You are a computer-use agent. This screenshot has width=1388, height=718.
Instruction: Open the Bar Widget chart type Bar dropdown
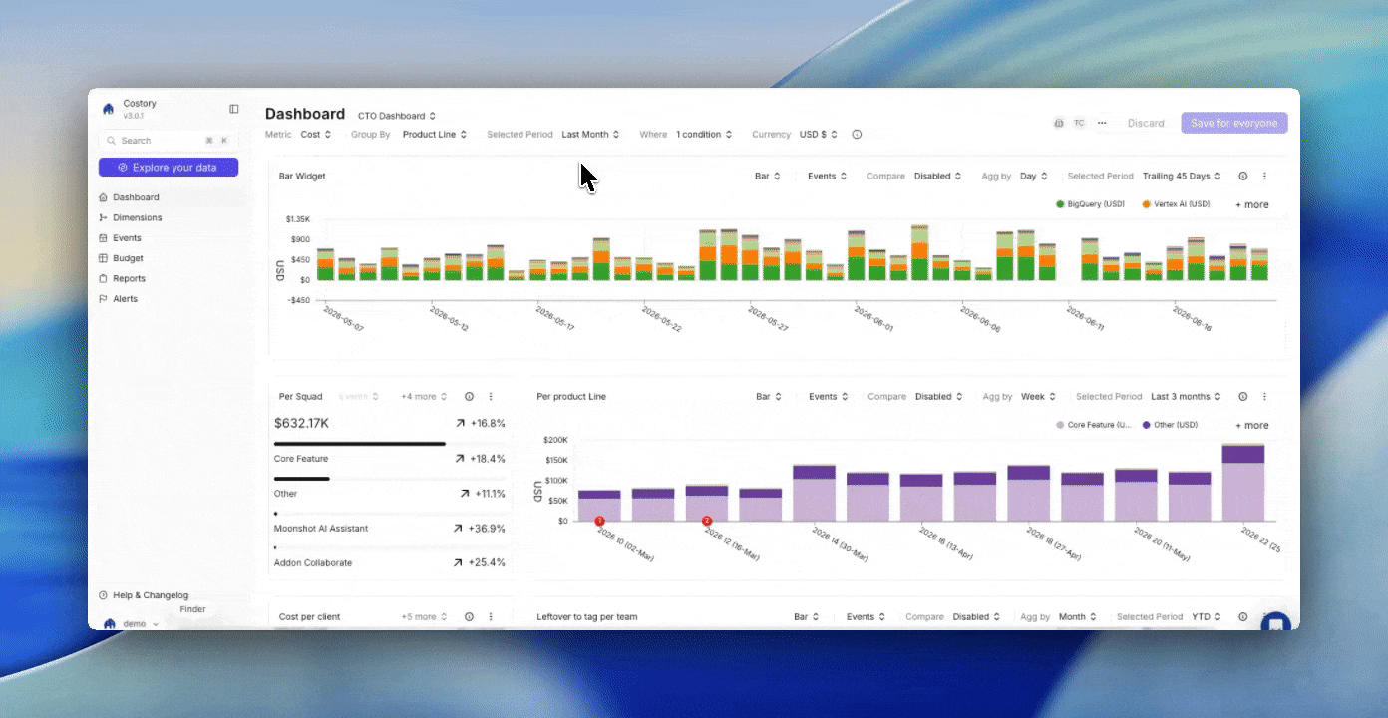(x=767, y=176)
